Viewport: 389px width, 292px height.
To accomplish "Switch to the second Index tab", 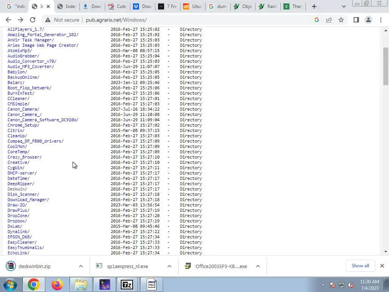I will coord(67,6).
